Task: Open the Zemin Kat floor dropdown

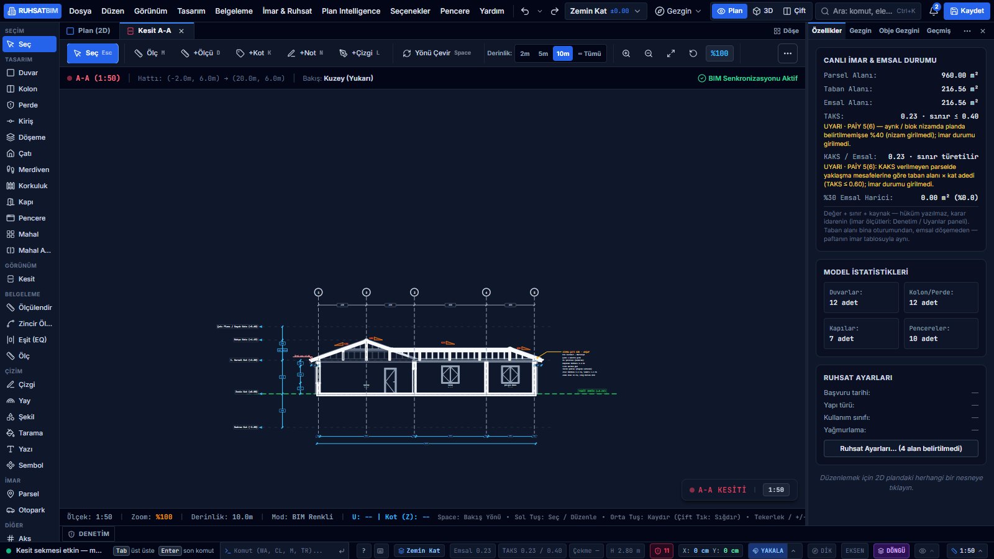Action: tap(605, 11)
